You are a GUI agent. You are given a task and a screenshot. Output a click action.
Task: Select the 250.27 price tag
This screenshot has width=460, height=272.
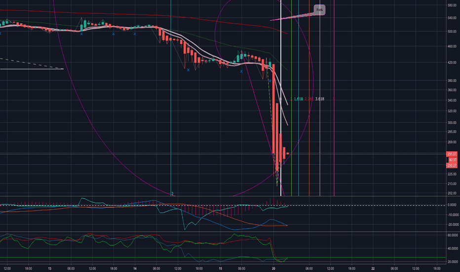pos(452,165)
